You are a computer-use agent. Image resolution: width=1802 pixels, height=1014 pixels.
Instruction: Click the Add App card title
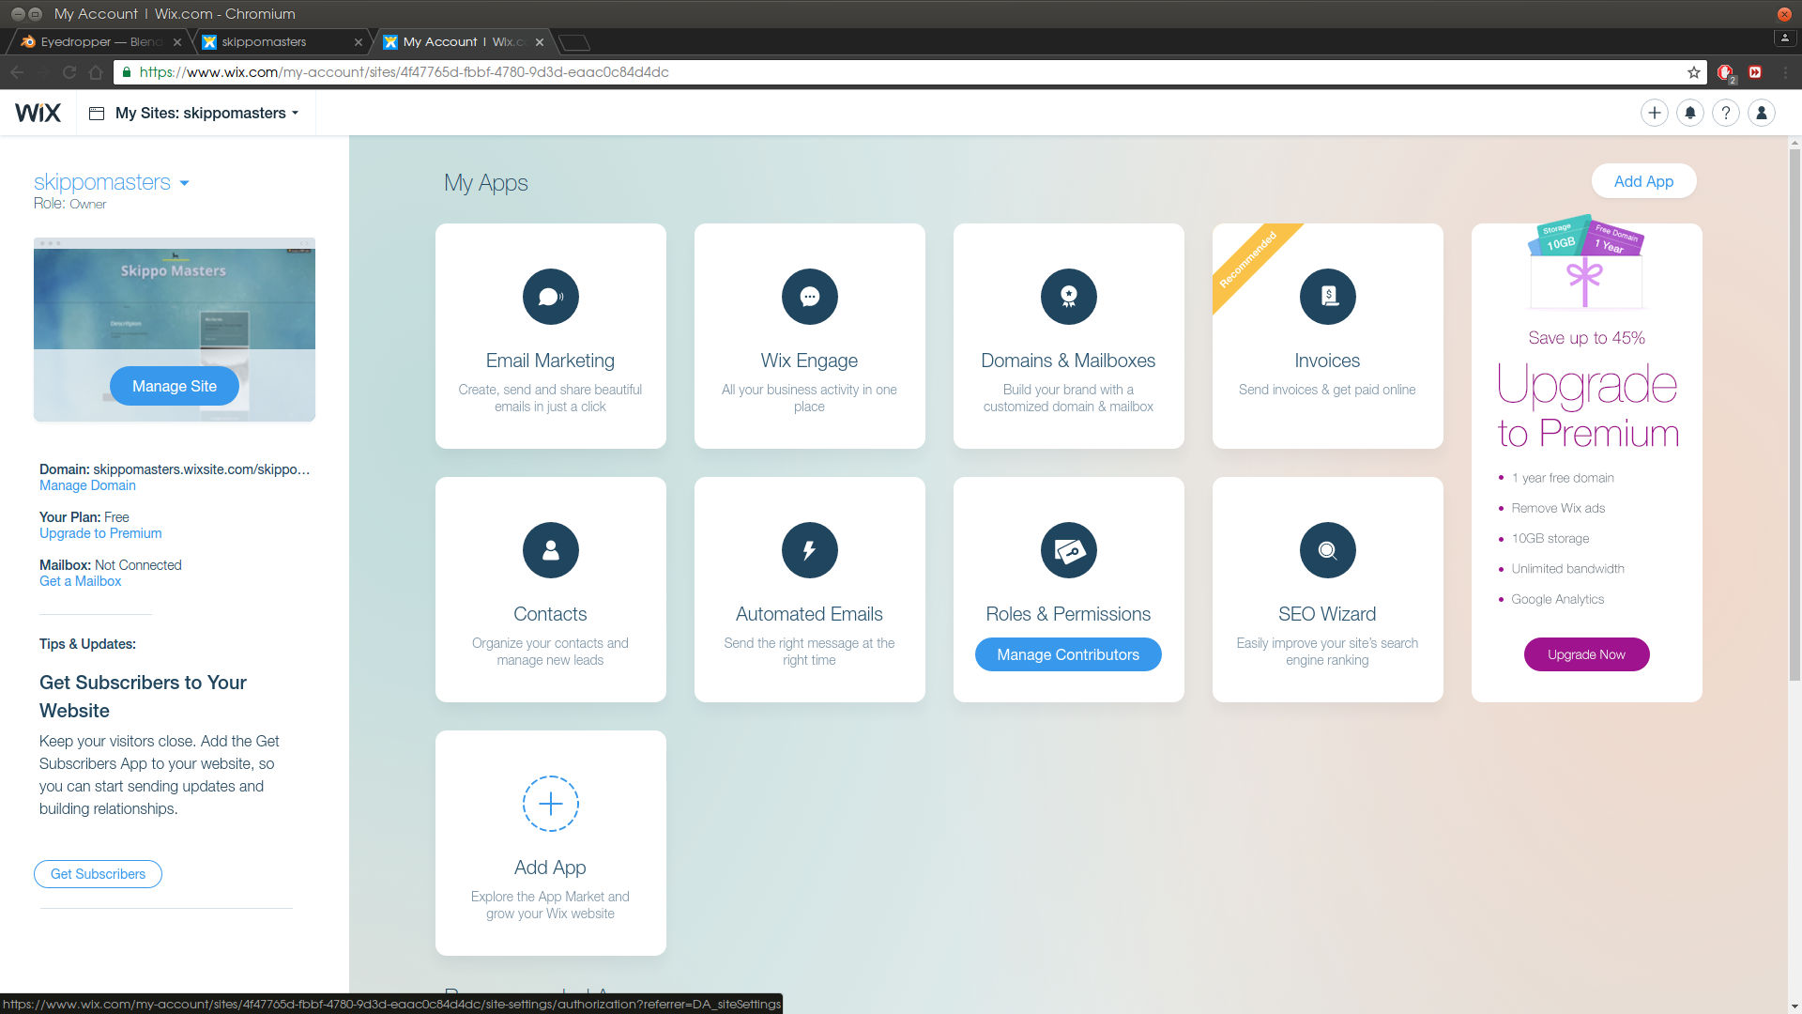click(550, 868)
